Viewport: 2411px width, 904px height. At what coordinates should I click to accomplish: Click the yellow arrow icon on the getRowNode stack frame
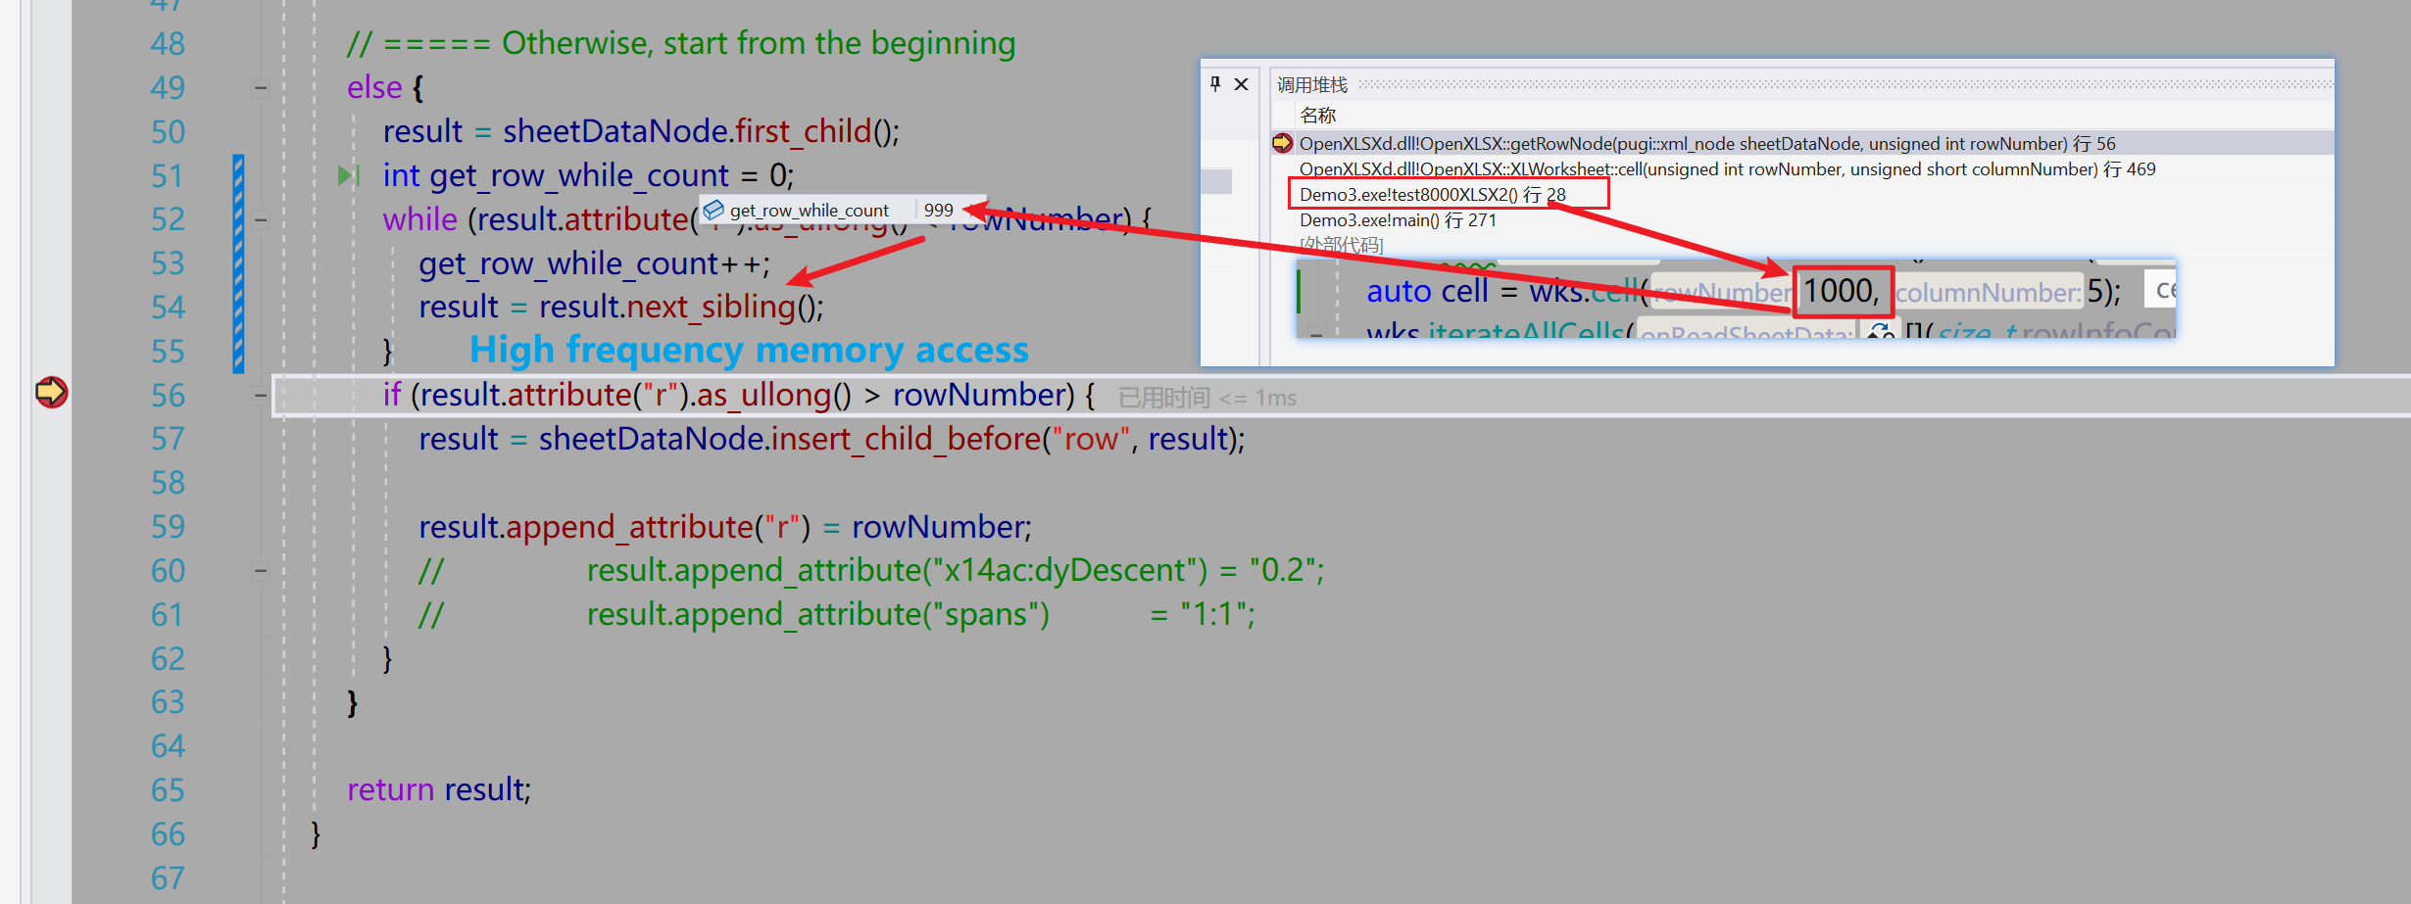(x=1282, y=143)
